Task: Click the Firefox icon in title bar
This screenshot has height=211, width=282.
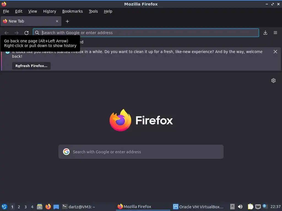Action: pyautogui.click(x=4, y=4)
